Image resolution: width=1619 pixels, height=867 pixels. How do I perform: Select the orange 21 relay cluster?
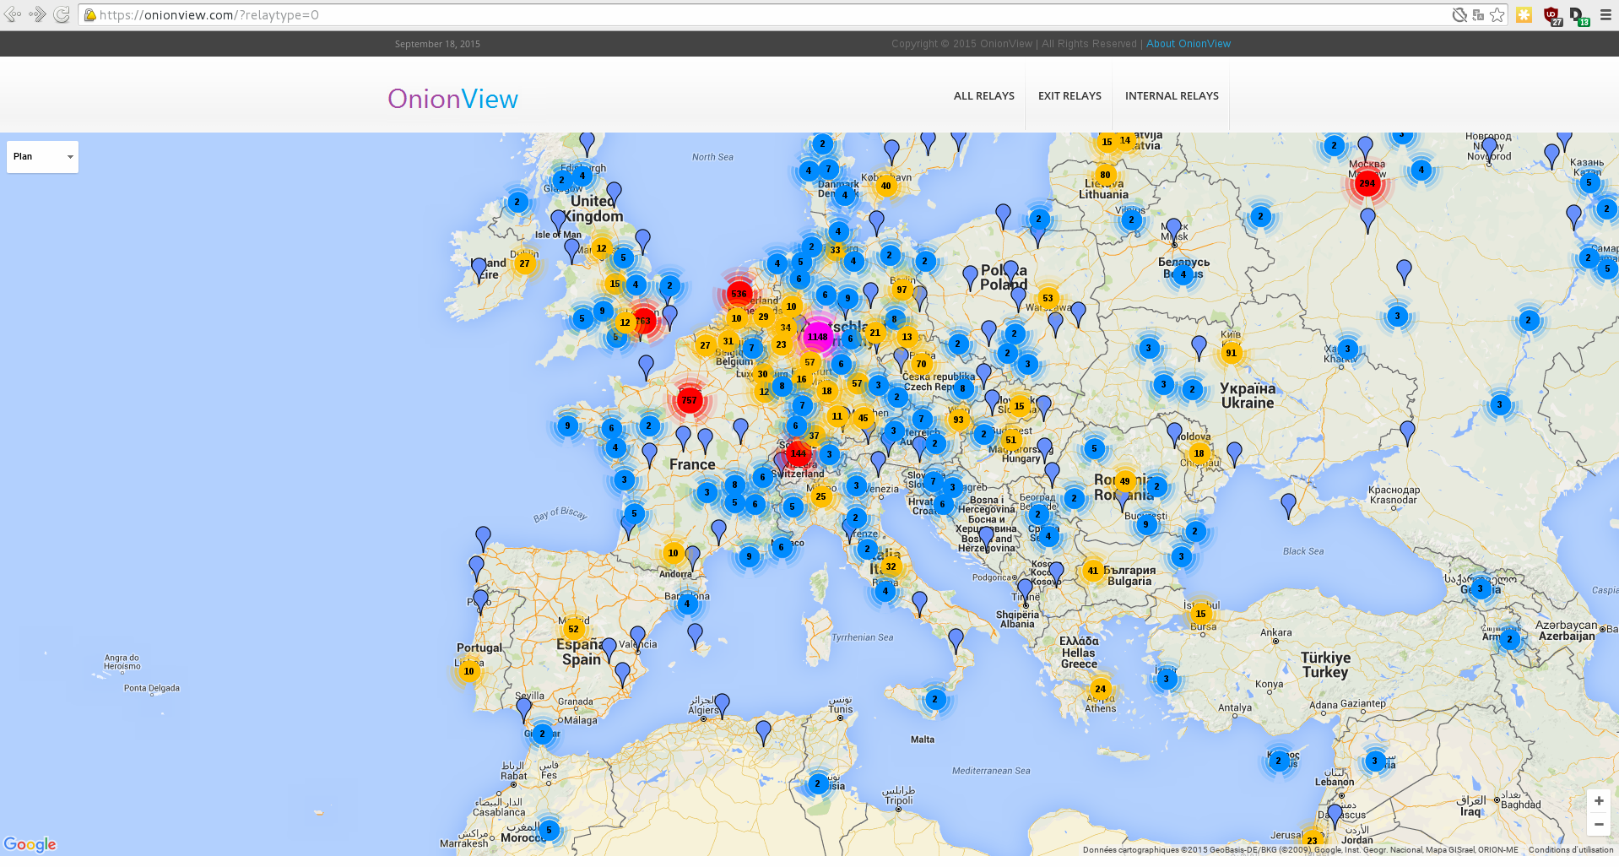coord(874,333)
